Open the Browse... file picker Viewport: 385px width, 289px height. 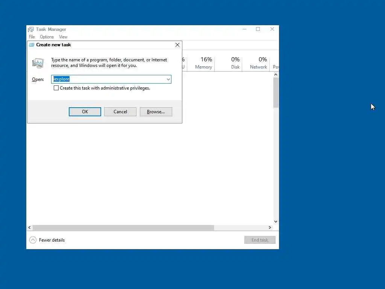(156, 111)
